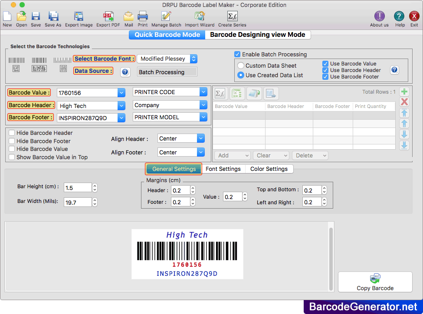423x314 pixels.
Task: Click the Print toolbar icon
Action: (142, 17)
